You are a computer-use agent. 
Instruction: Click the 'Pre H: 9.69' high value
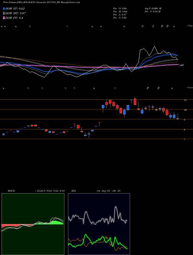(120, 12)
